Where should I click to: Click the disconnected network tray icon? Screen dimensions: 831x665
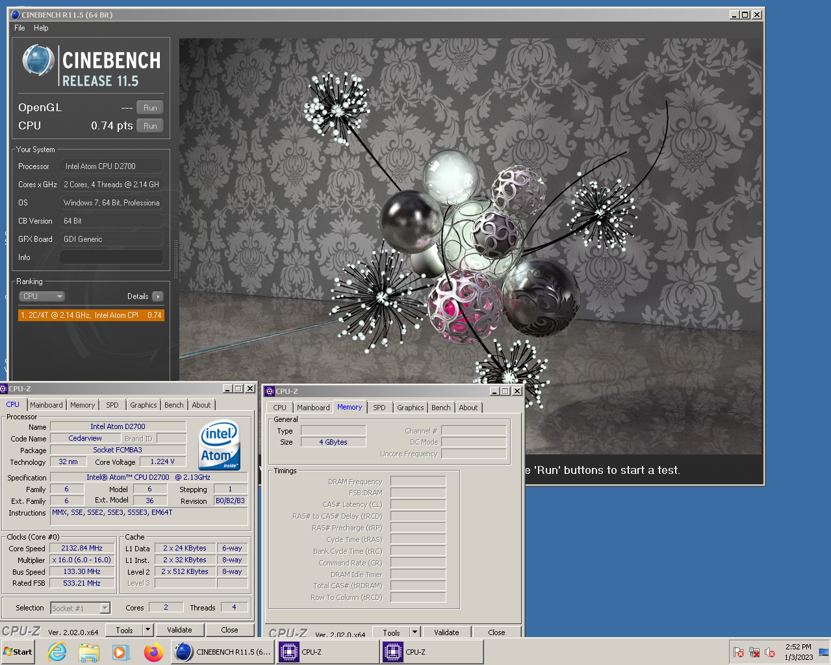point(754,652)
